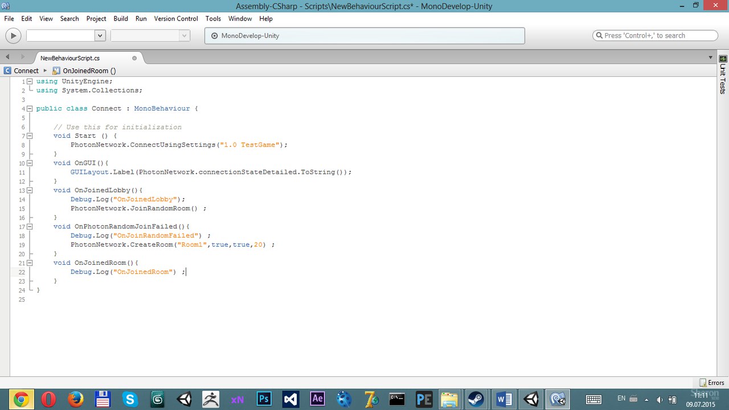Click the MonoDevelop-Unity status bar
The width and height of the screenshot is (729, 410).
(364, 35)
